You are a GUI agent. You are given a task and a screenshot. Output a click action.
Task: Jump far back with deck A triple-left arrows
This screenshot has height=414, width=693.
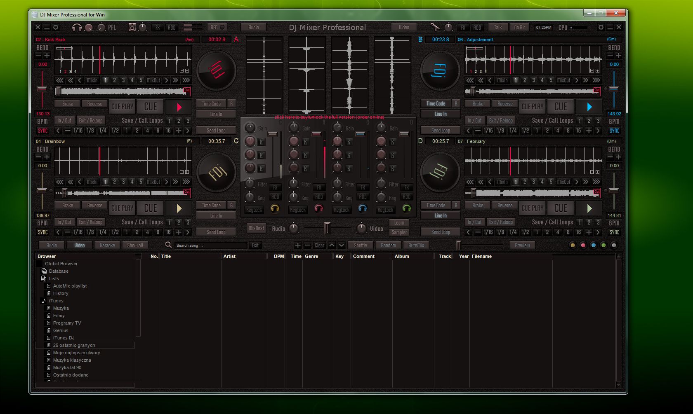60,80
